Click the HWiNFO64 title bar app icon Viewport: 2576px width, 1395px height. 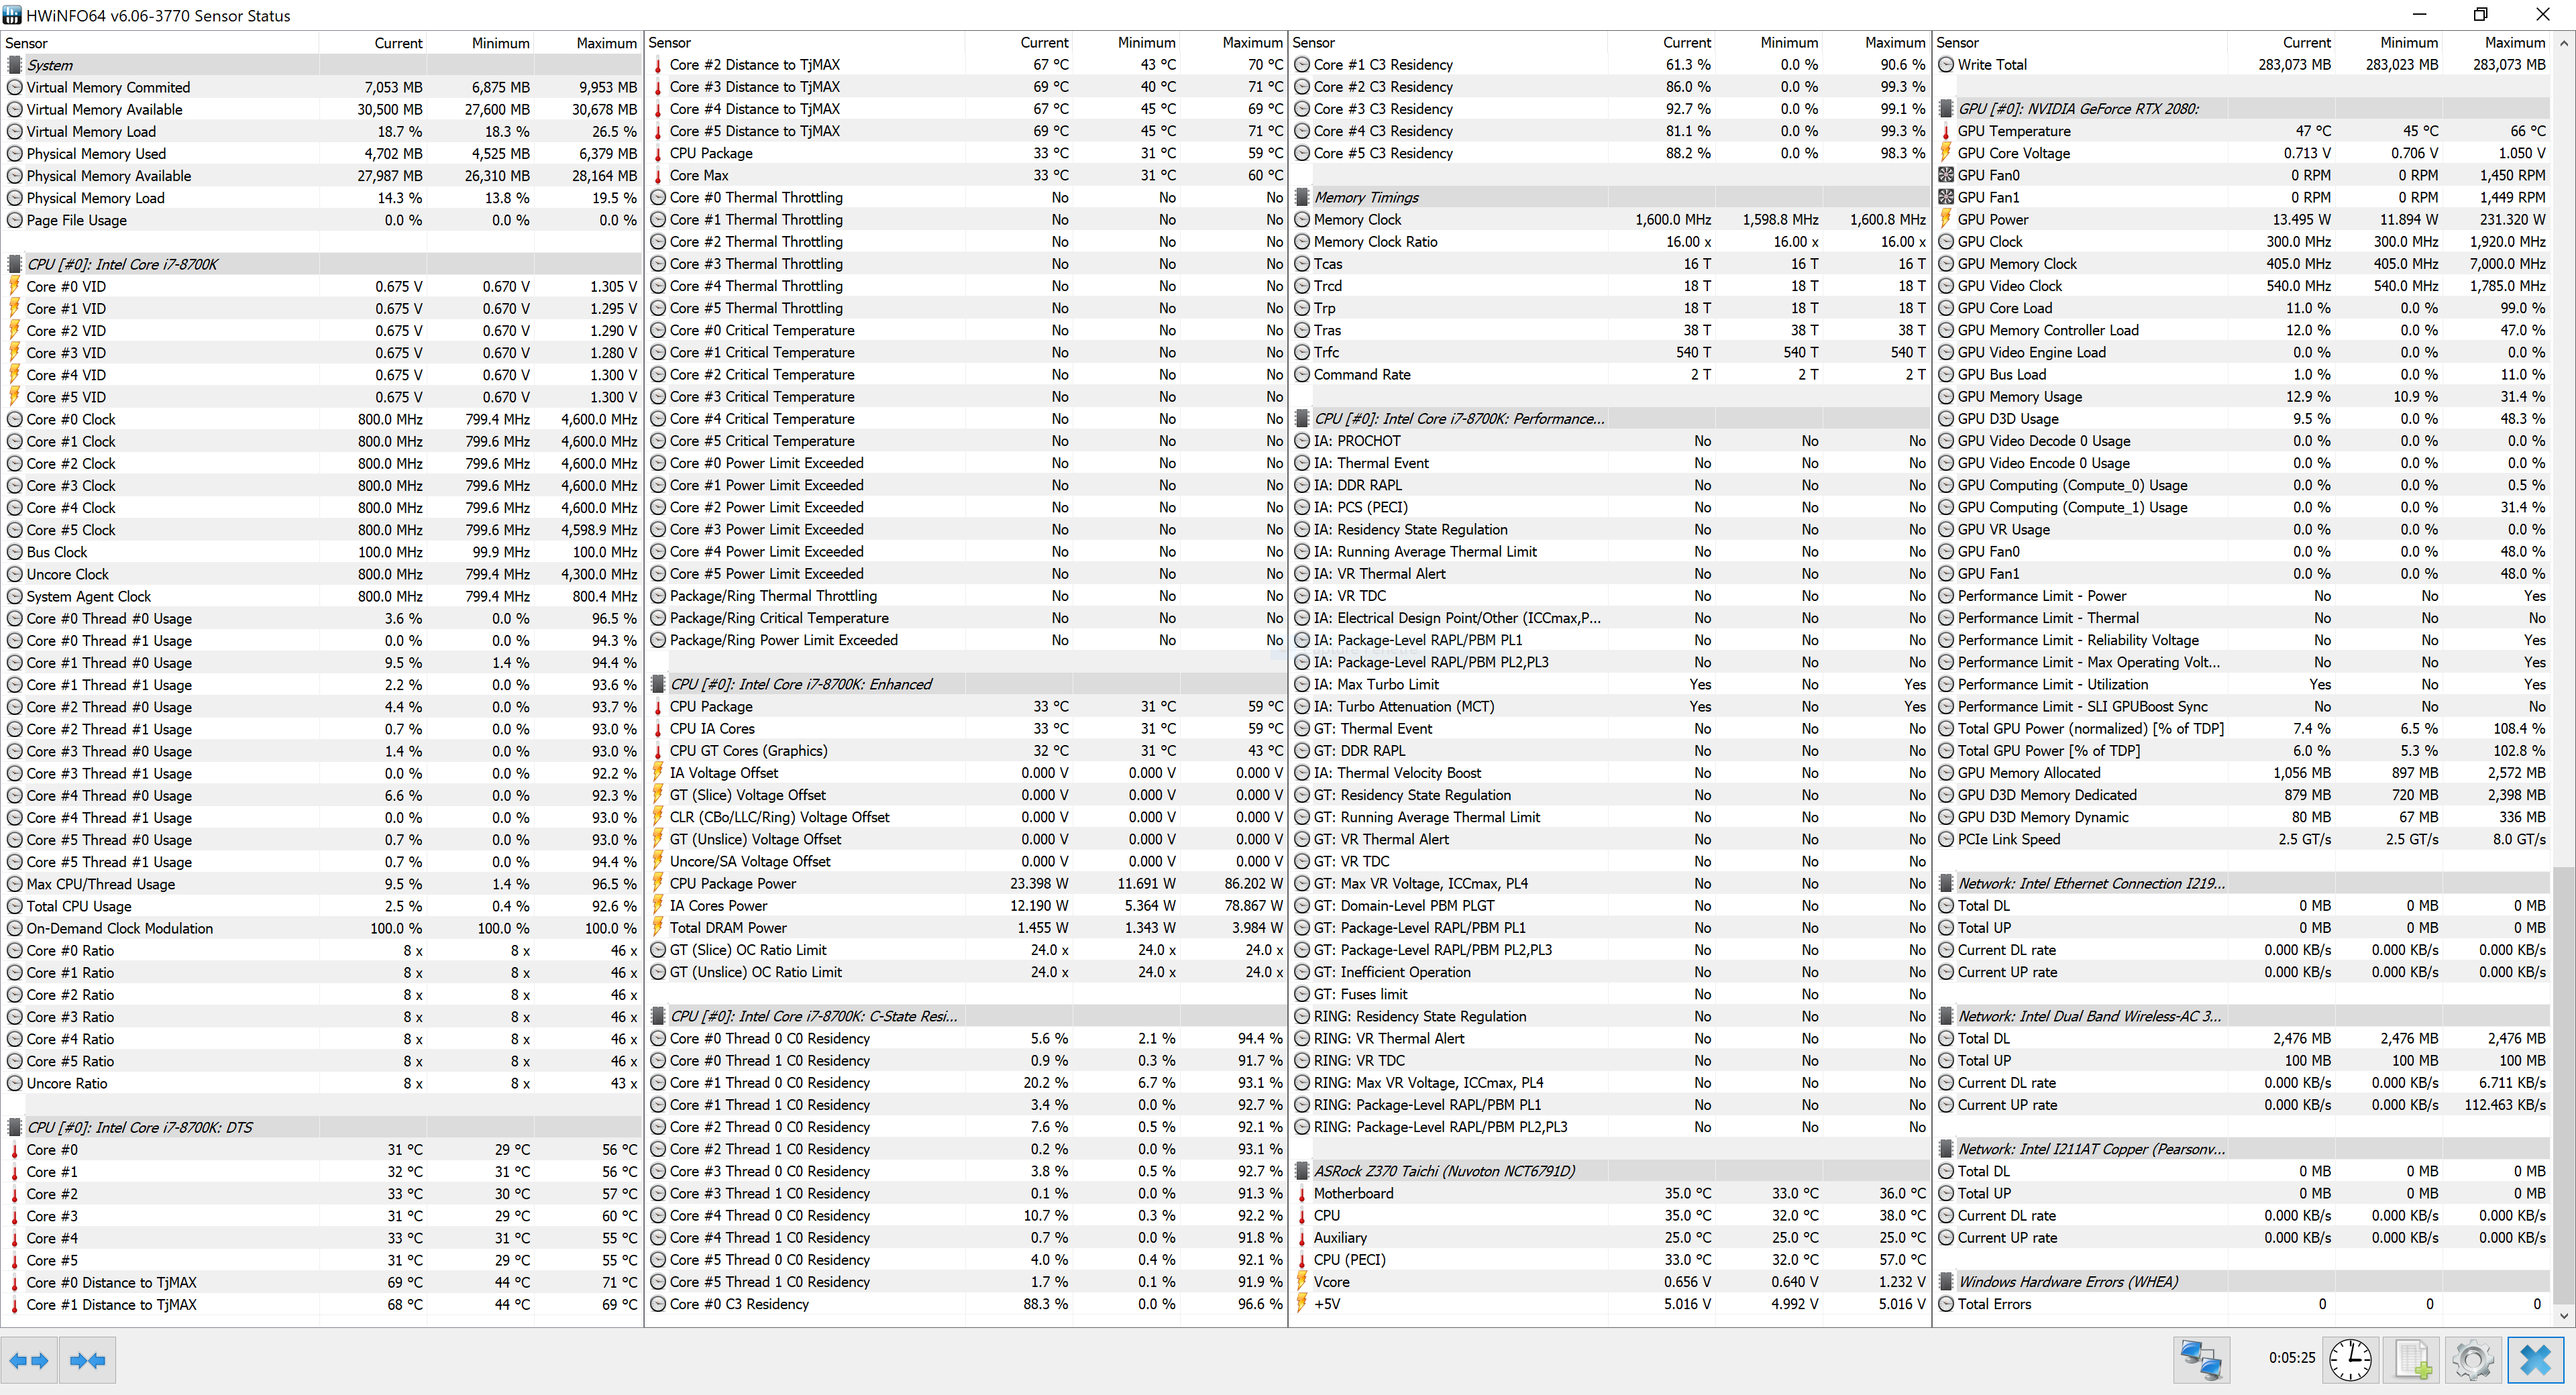pos(12,15)
